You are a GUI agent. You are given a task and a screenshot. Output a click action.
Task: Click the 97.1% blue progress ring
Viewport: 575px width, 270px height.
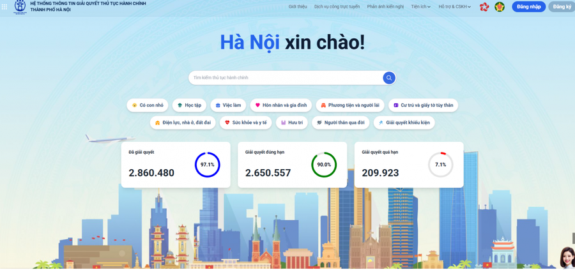(207, 165)
